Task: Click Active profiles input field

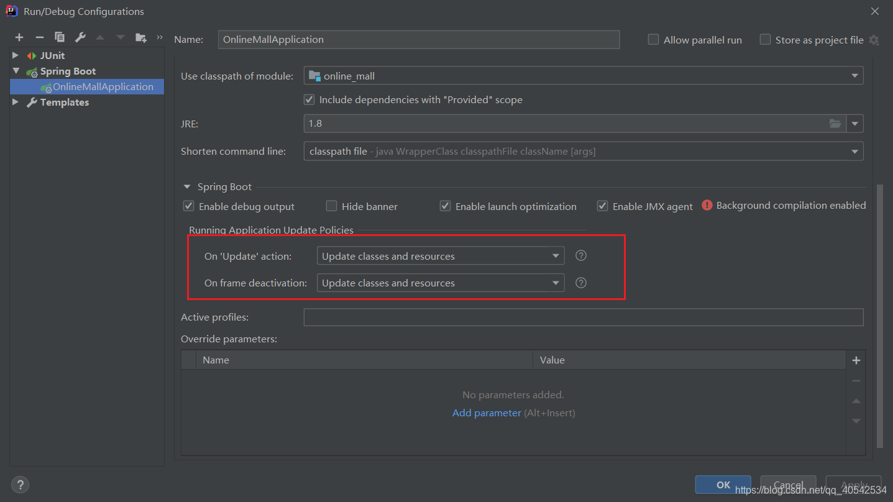Action: point(584,317)
